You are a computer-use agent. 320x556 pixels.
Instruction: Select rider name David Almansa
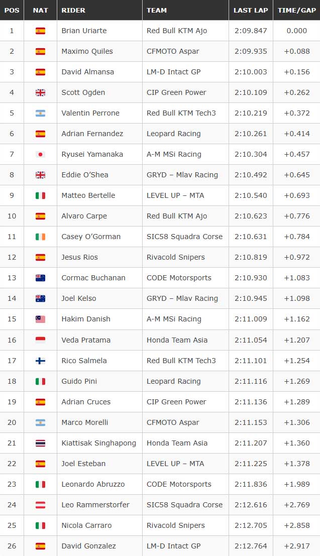87,72
